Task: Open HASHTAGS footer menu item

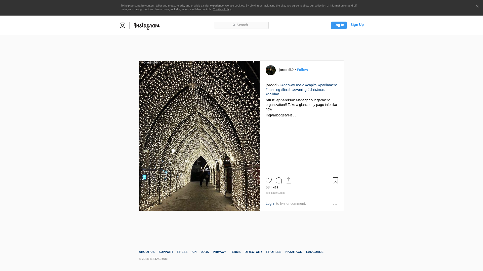Action: 294,252
